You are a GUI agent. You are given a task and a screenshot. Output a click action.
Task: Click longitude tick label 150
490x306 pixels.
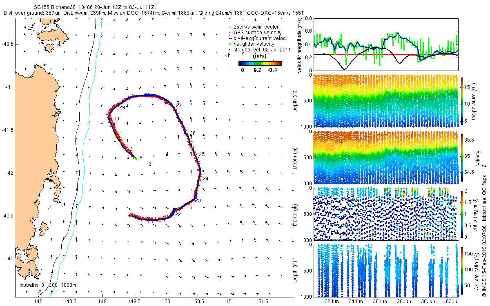[166, 302]
